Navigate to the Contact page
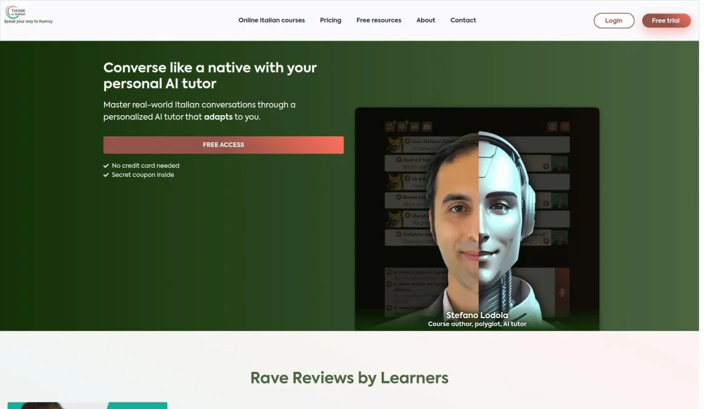The width and height of the screenshot is (727, 409). (x=463, y=20)
